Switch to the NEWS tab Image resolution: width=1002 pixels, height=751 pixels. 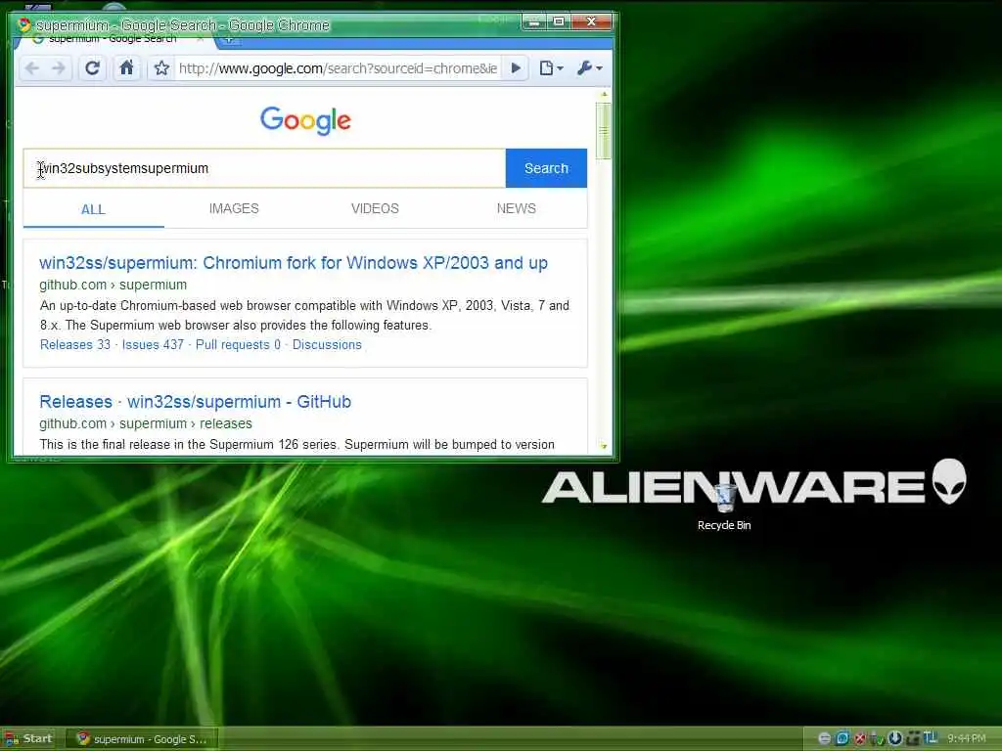(x=517, y=209)
